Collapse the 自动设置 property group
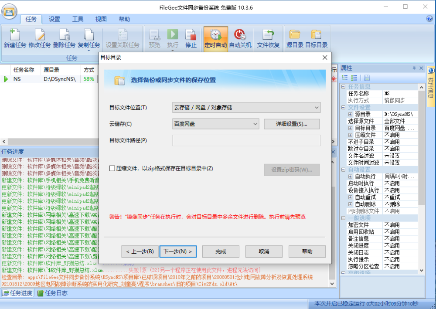Image resolution: width=436 pixels, height=309 pixels. coord(344,170)
